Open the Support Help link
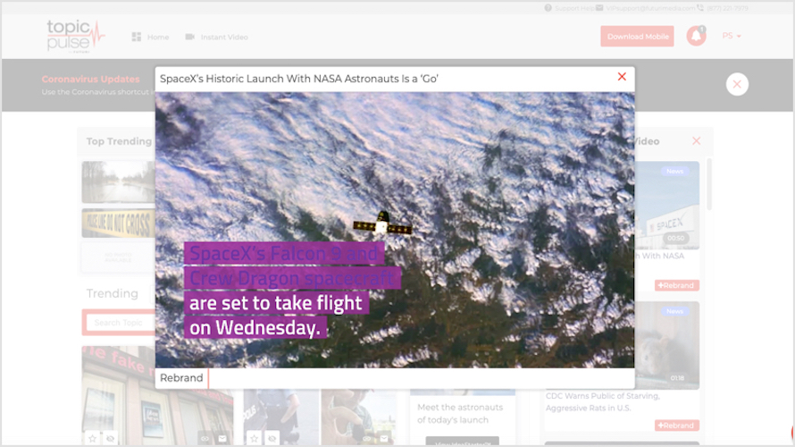The height and width of the screenshot is (447, 795). (574, 8)
